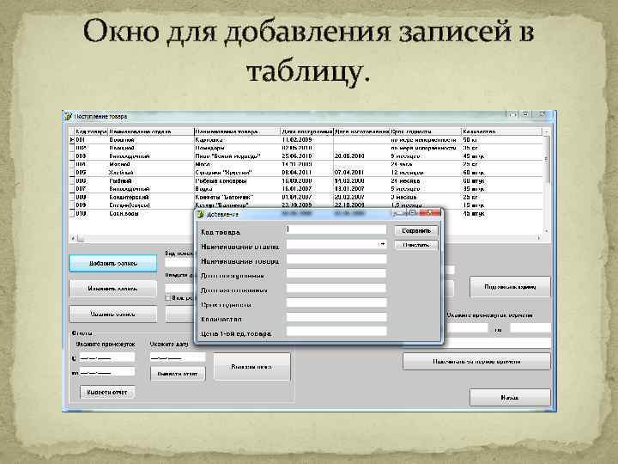
Task: Focus the Наименование товара input in dialog
Action: tap(336, 259)
